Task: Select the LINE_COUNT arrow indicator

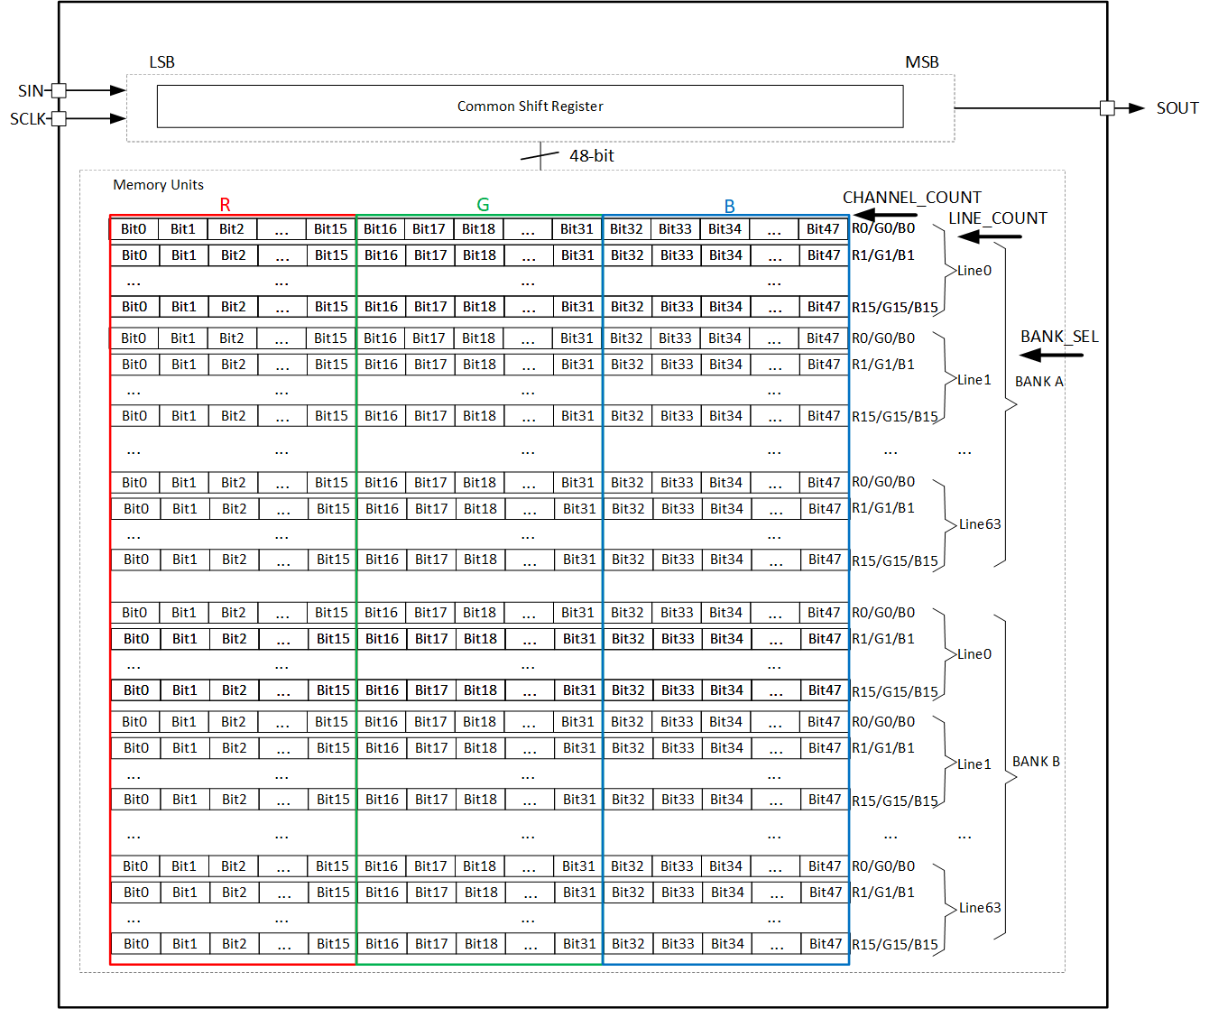Action: pyautogui.click(x=991, y=236)
